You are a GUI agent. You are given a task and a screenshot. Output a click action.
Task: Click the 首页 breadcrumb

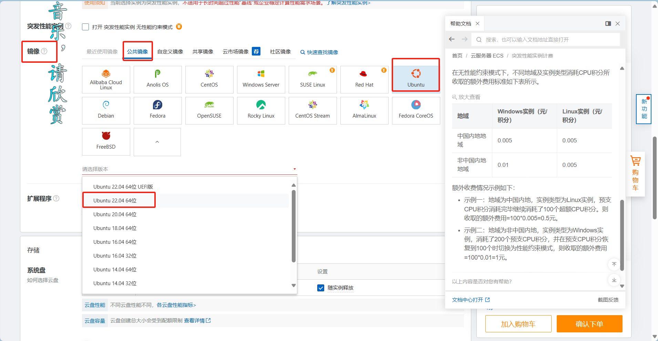457,56
